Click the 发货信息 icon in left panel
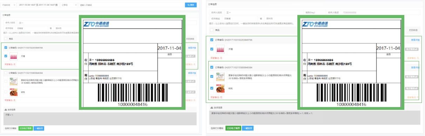This screenshot has height=136, width=425. (5, 109)
